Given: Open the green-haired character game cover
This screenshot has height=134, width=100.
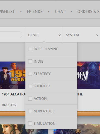Looking at the screenshot, I should [x=13, y=129].
